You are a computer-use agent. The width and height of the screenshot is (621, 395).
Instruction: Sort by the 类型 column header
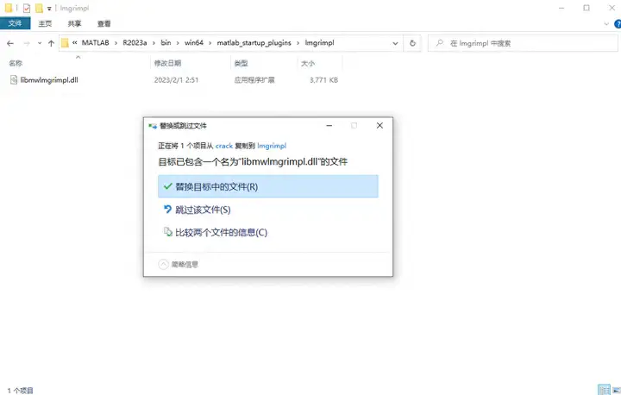pyautogui.click(x=241, y=63)
